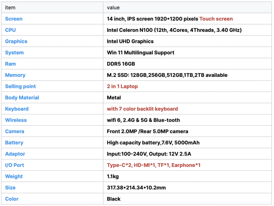Click the red Touch screen text
Image resolution: width=274 pixels, height=206 pixels.
[216, 19]
